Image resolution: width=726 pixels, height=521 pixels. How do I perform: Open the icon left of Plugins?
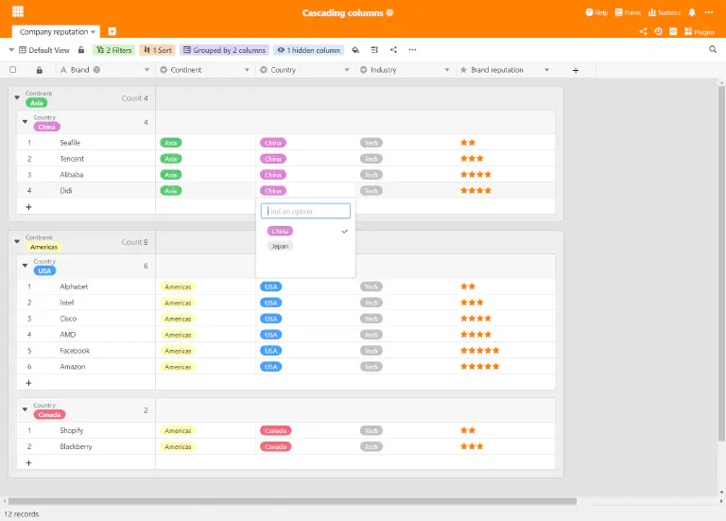tap(673, 31)
